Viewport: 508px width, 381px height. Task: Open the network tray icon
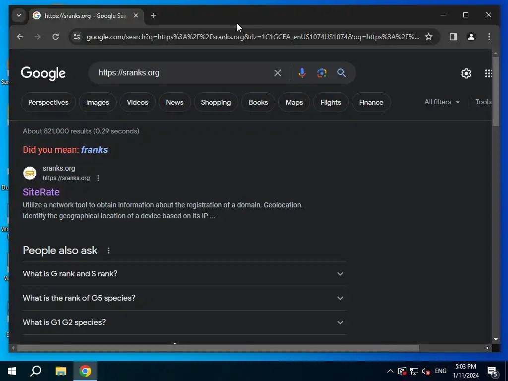tap(414, 371)
